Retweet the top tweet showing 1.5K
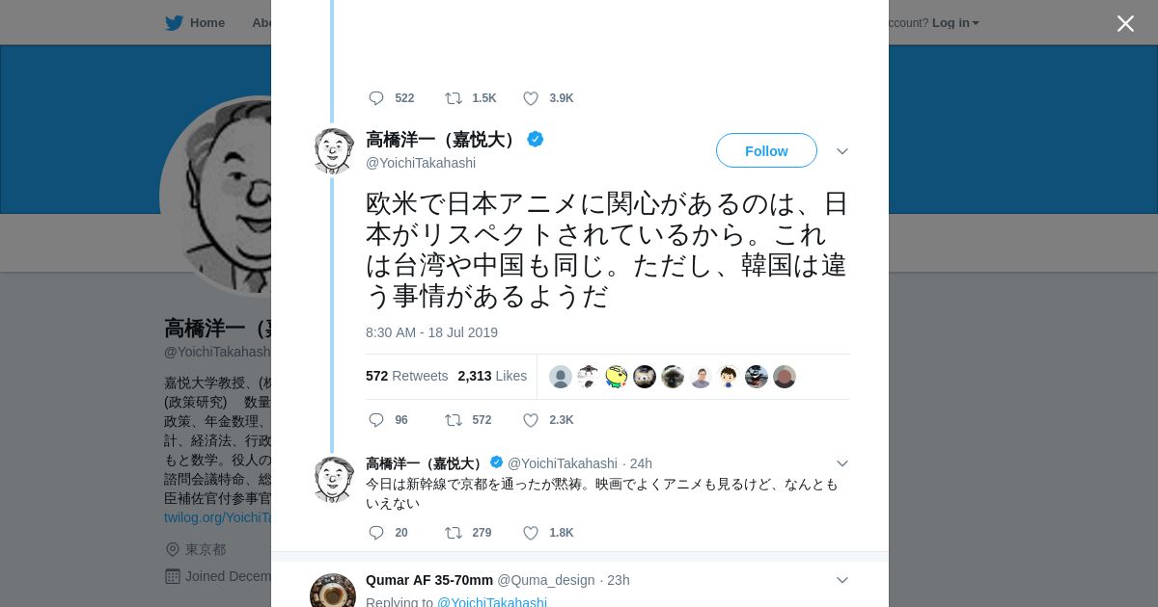 click(454, 98)
